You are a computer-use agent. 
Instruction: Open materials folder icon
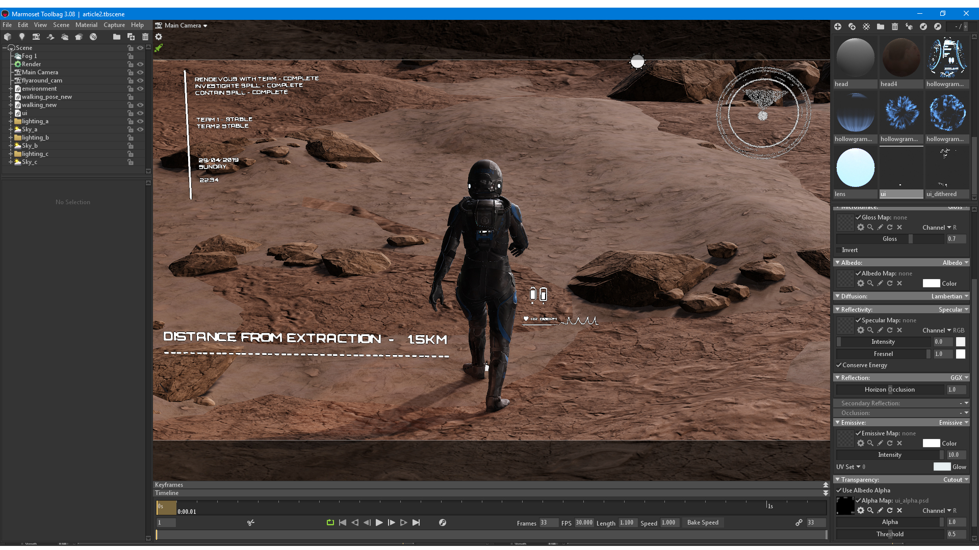click(881, 26)
